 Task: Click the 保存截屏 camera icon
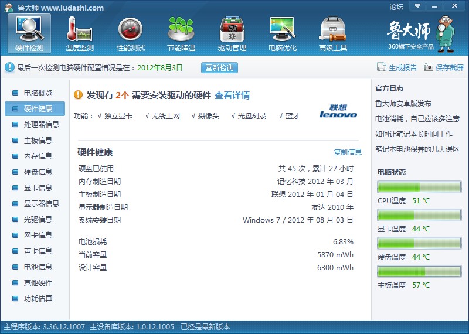(x=428, y=67)
